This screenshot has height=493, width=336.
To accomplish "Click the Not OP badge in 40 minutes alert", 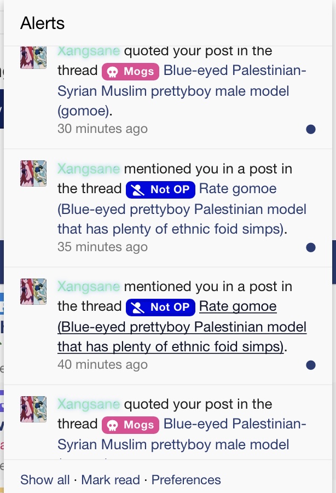I will (160, 307).
